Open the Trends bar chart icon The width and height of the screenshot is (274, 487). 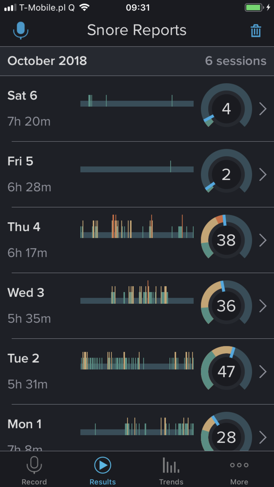pos(171,465)
